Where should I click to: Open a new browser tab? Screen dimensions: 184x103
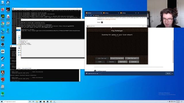[x=139, y=13]
